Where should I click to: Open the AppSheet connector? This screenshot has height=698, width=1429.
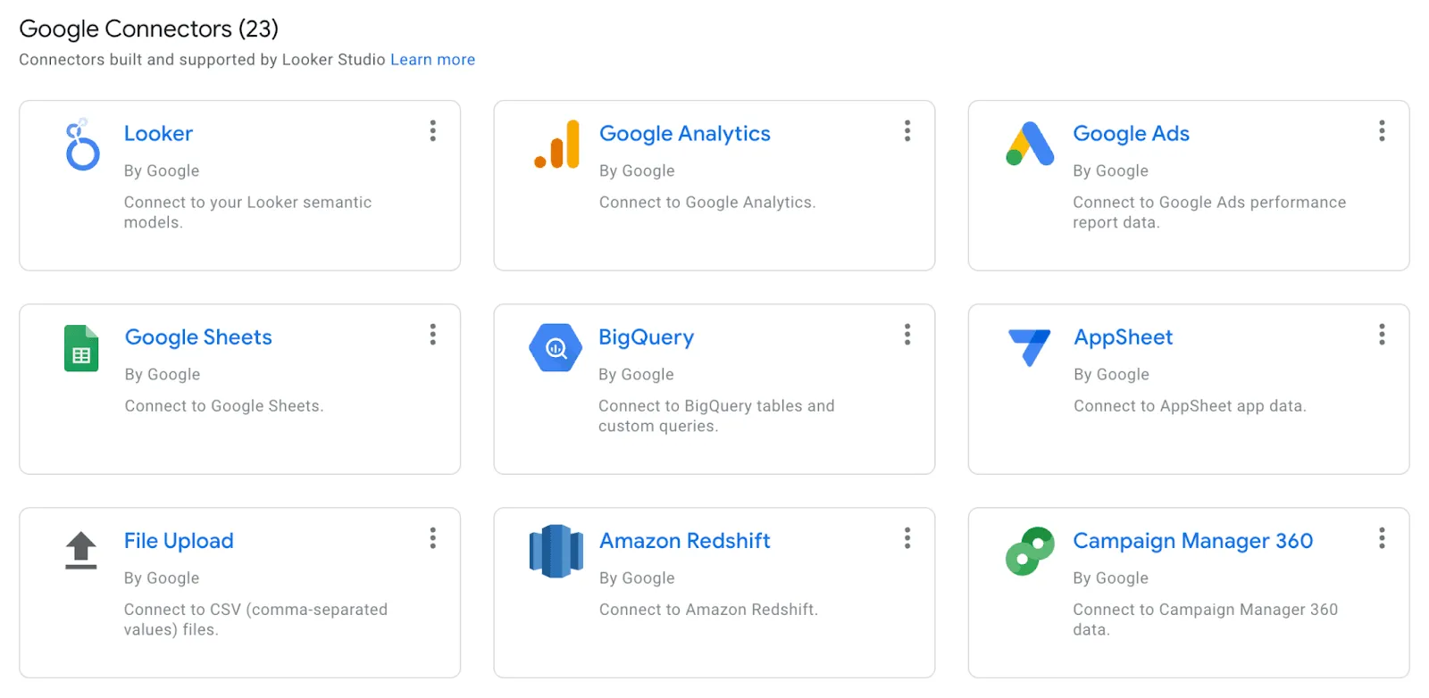[1123, 337]
